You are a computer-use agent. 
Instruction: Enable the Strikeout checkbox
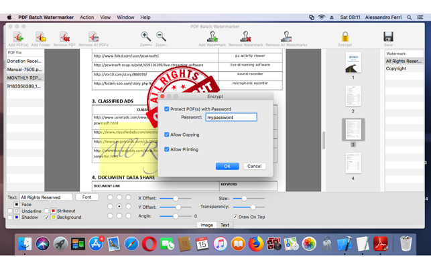point(46,211)
